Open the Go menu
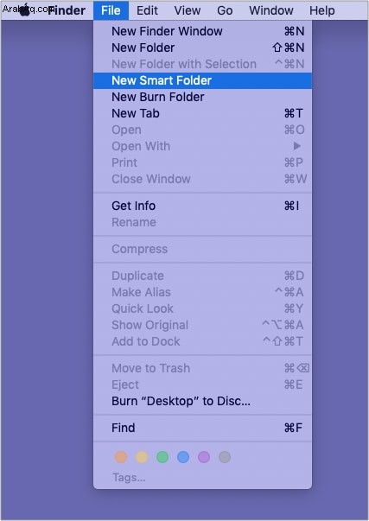Screen dimensions: 369x521 pyautogui.click(x=225, y=10)
